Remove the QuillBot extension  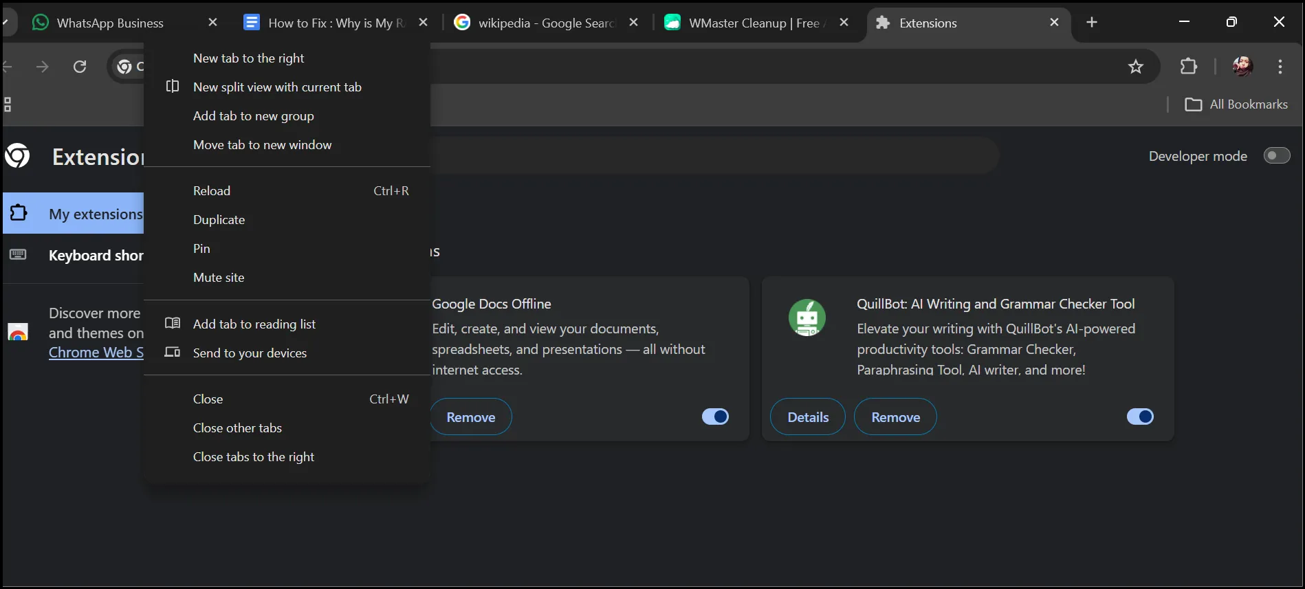coord(895,417)
